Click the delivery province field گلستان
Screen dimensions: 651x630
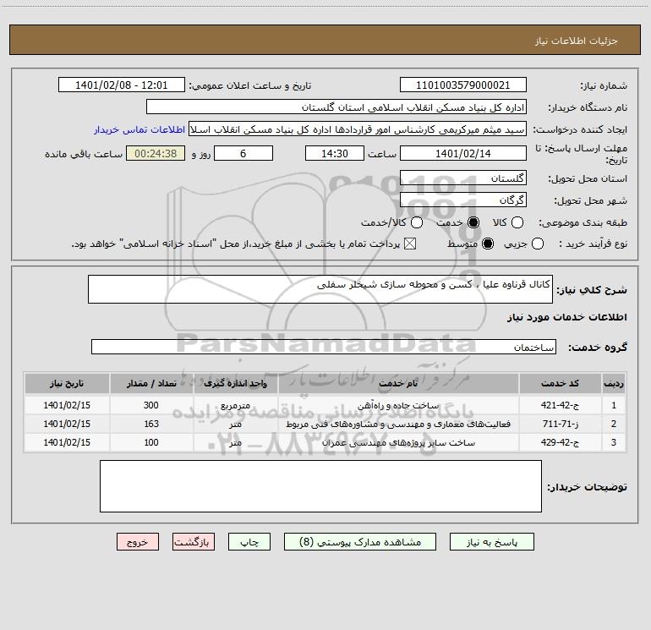[463, 178]
